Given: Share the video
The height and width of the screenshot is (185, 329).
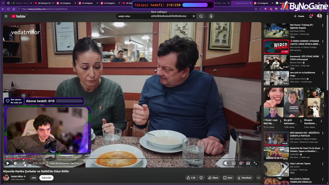Looking at the screenshot, I should (x=213, y=178).
